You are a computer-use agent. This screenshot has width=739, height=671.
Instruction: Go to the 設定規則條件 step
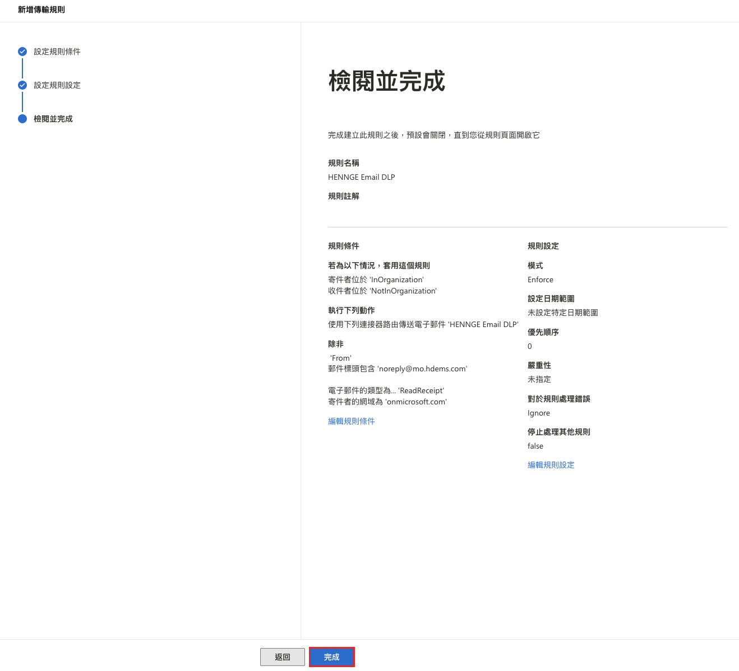point(57,52)
